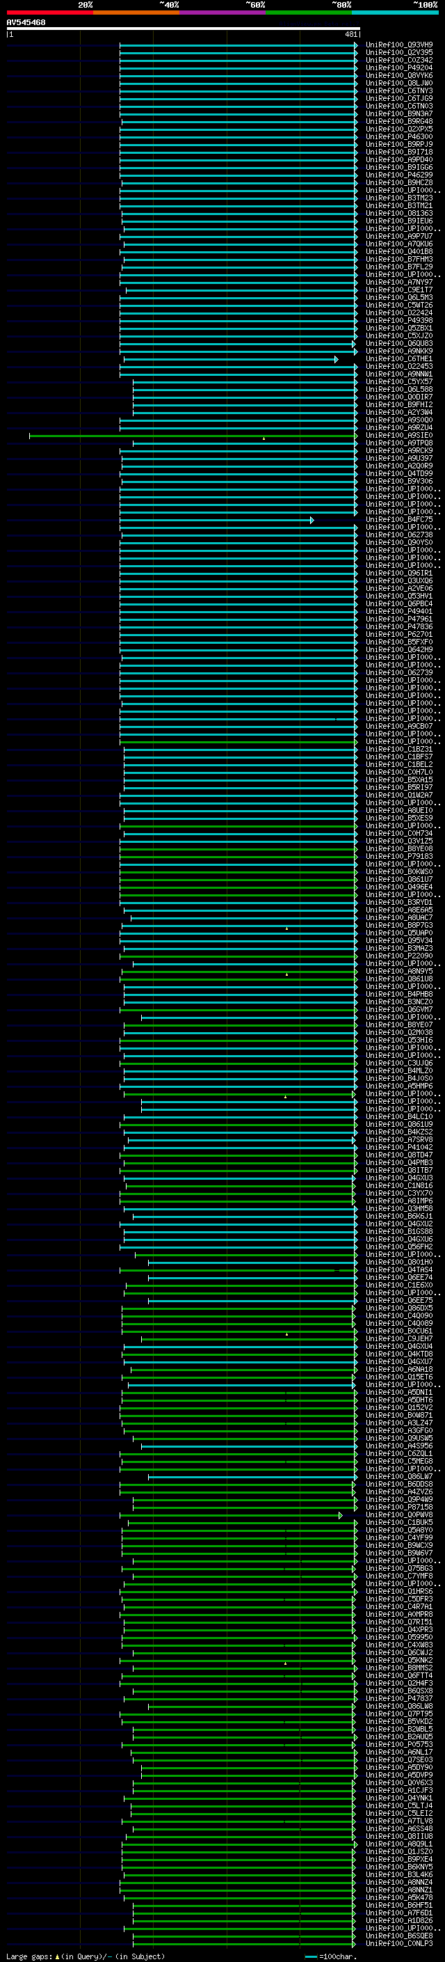Viewport: 445px width, 1962px height.
Task: Click the UniRef100_Q8LJW0 label
Action: tap(399, 83)
